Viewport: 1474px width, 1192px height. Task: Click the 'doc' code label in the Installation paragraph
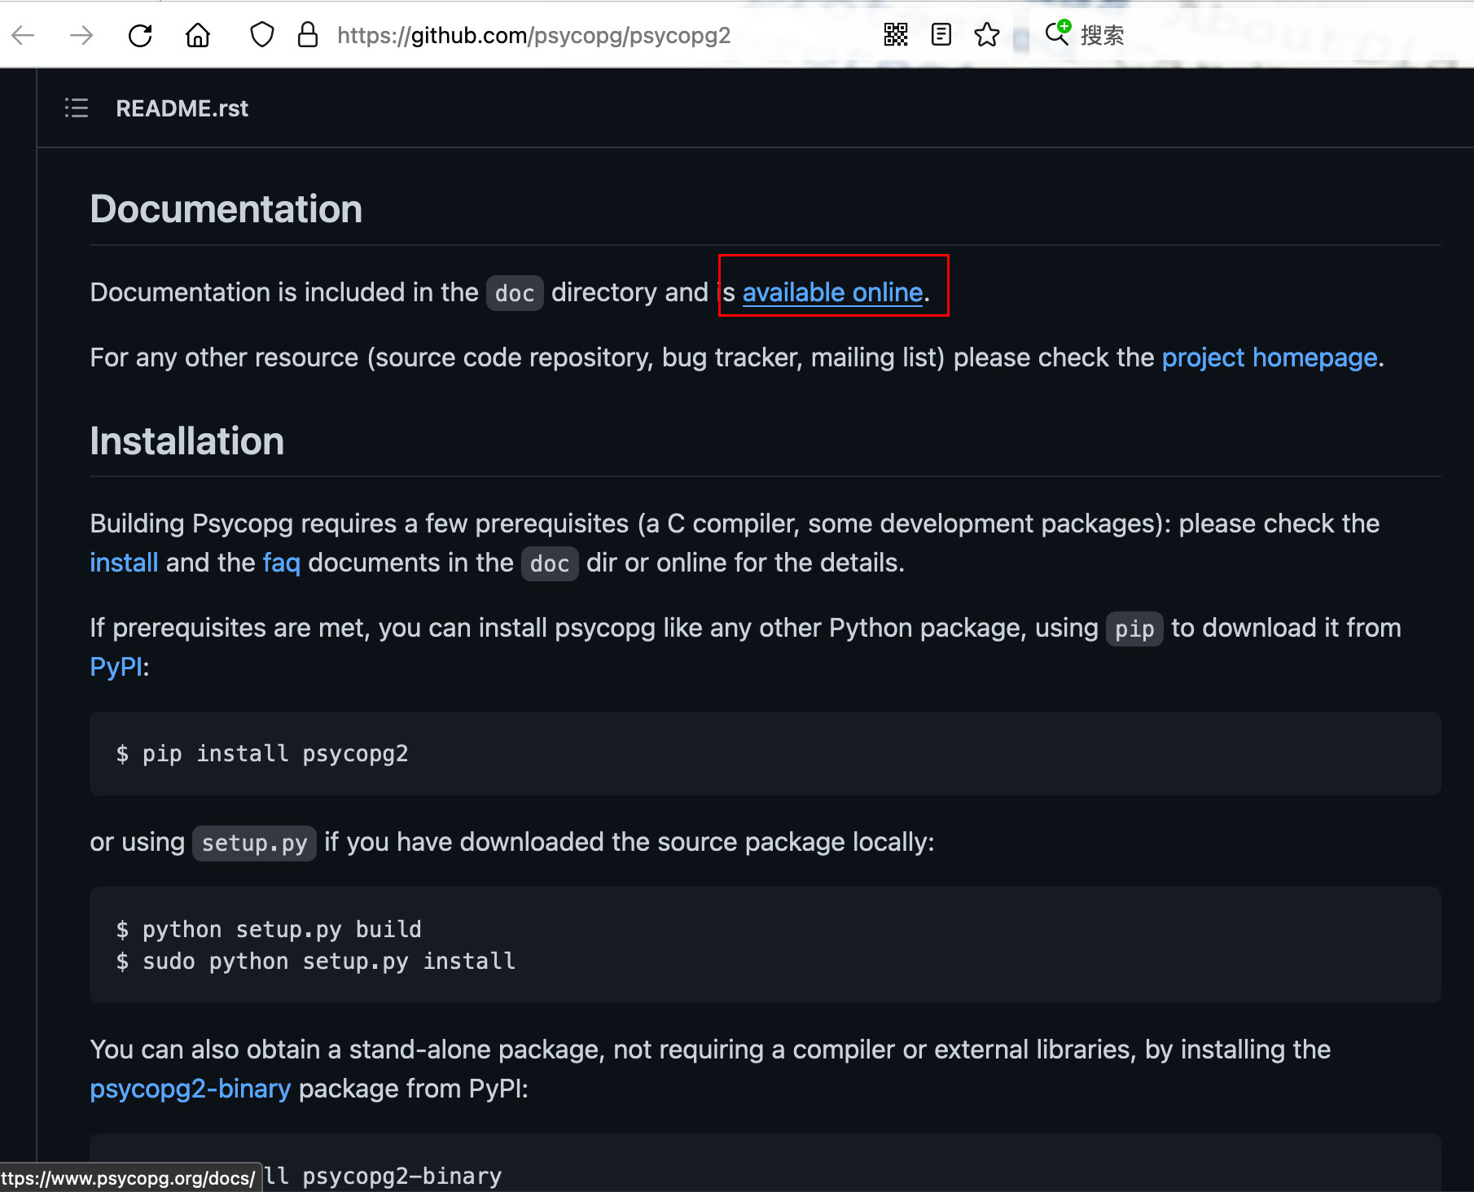coord(550,563)
